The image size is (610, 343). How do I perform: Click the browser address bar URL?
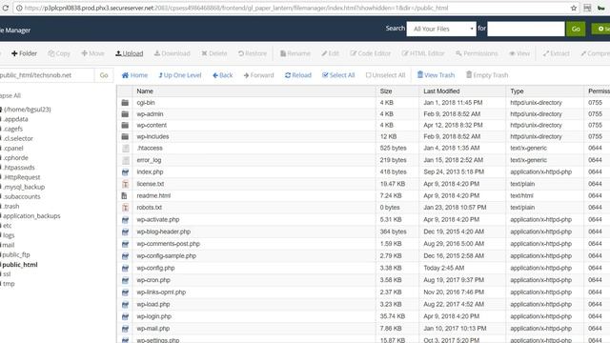click(235, 8)
